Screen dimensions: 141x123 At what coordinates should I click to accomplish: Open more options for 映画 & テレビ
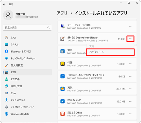[130, 101]
